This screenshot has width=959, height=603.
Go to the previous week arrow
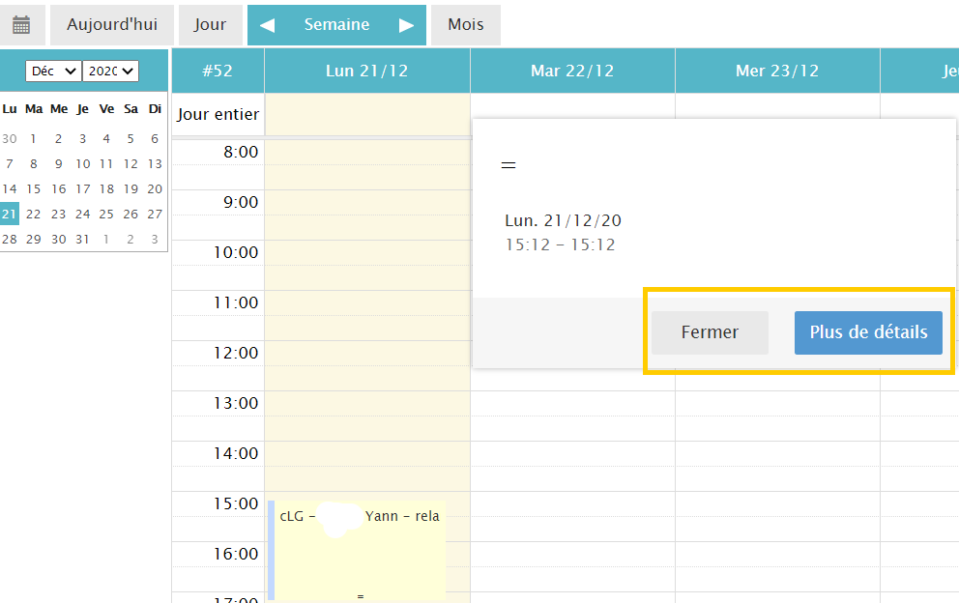268,25
